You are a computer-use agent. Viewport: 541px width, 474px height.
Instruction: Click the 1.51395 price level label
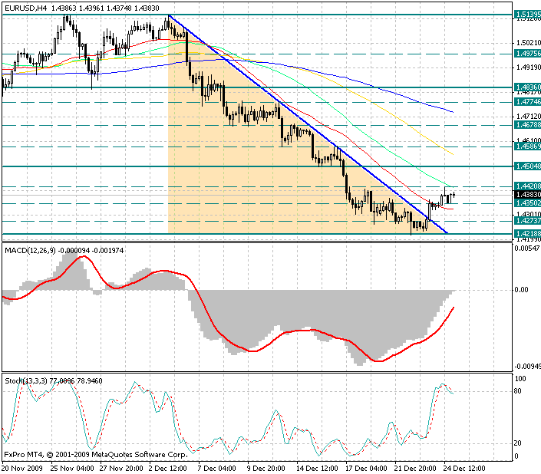coord(527,15)
